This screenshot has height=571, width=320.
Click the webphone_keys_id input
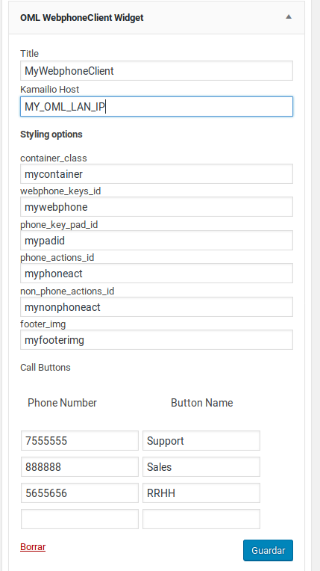pyautogui.click(x=157, y=207)
